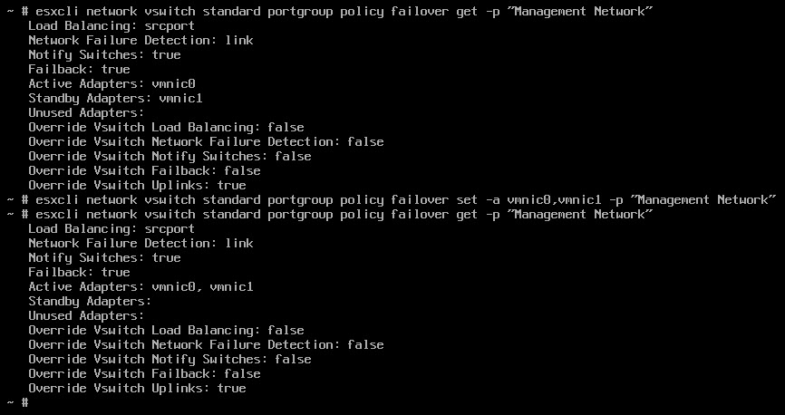Screen dimensions: 785x415
Task: Click the empty 'Standby Adapters:' line in second output
Action: click(x=89, y=301)
